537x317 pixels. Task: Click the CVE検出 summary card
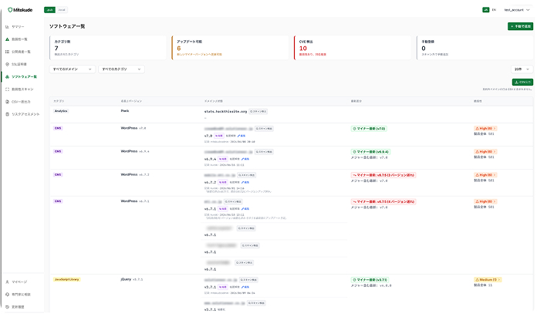tap(352, 48)
